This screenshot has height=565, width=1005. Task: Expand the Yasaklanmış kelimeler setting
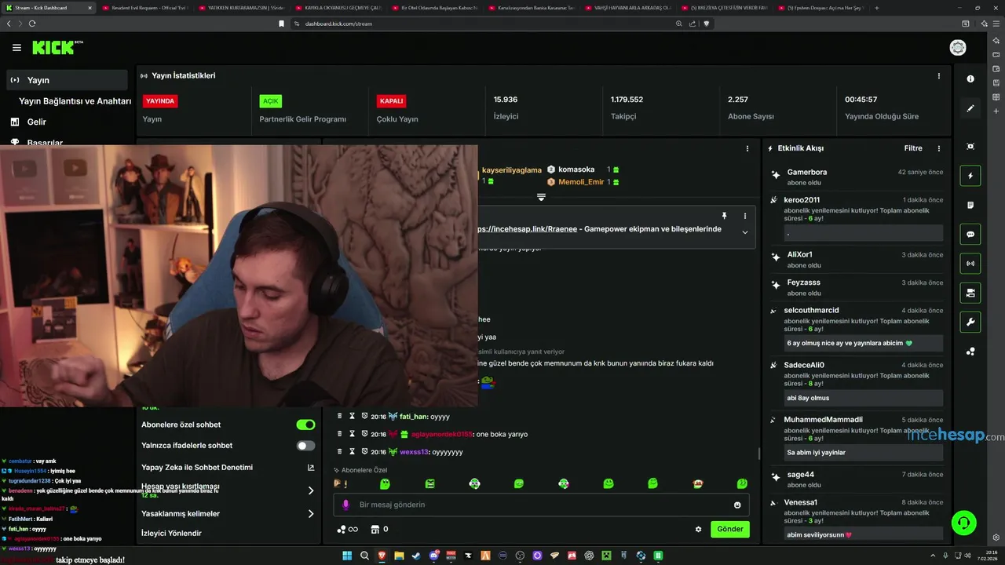coord(311,514)
